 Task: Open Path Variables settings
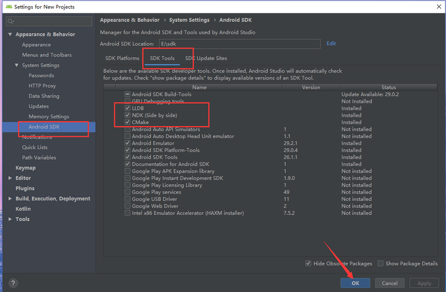pos(39,157)
